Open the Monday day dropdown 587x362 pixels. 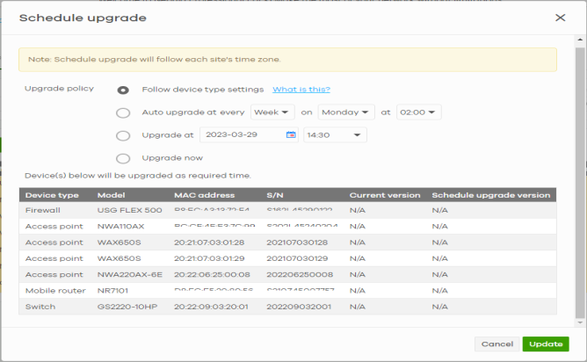(x=346, y=112)
